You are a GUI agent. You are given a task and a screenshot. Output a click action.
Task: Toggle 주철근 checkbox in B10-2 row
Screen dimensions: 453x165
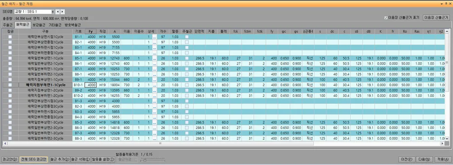187,96
